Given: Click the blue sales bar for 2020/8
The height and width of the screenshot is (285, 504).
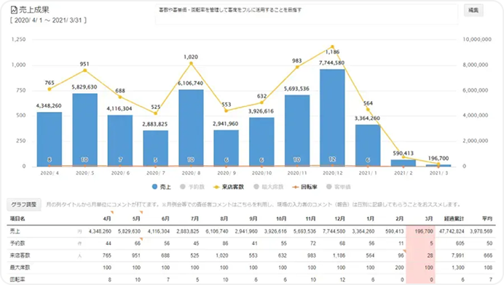Looking at the screenshot, I should pos(191,128).
